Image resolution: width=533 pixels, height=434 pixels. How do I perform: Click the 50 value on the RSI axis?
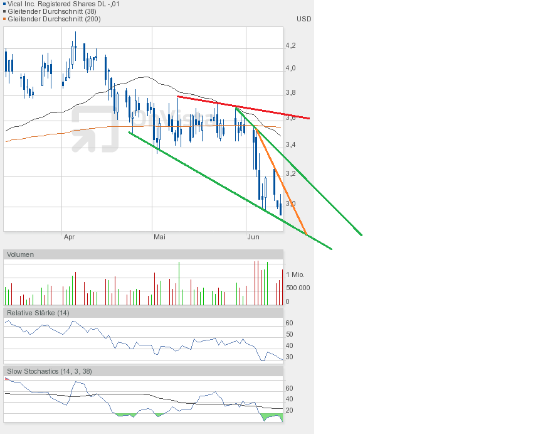coord(289,334)
